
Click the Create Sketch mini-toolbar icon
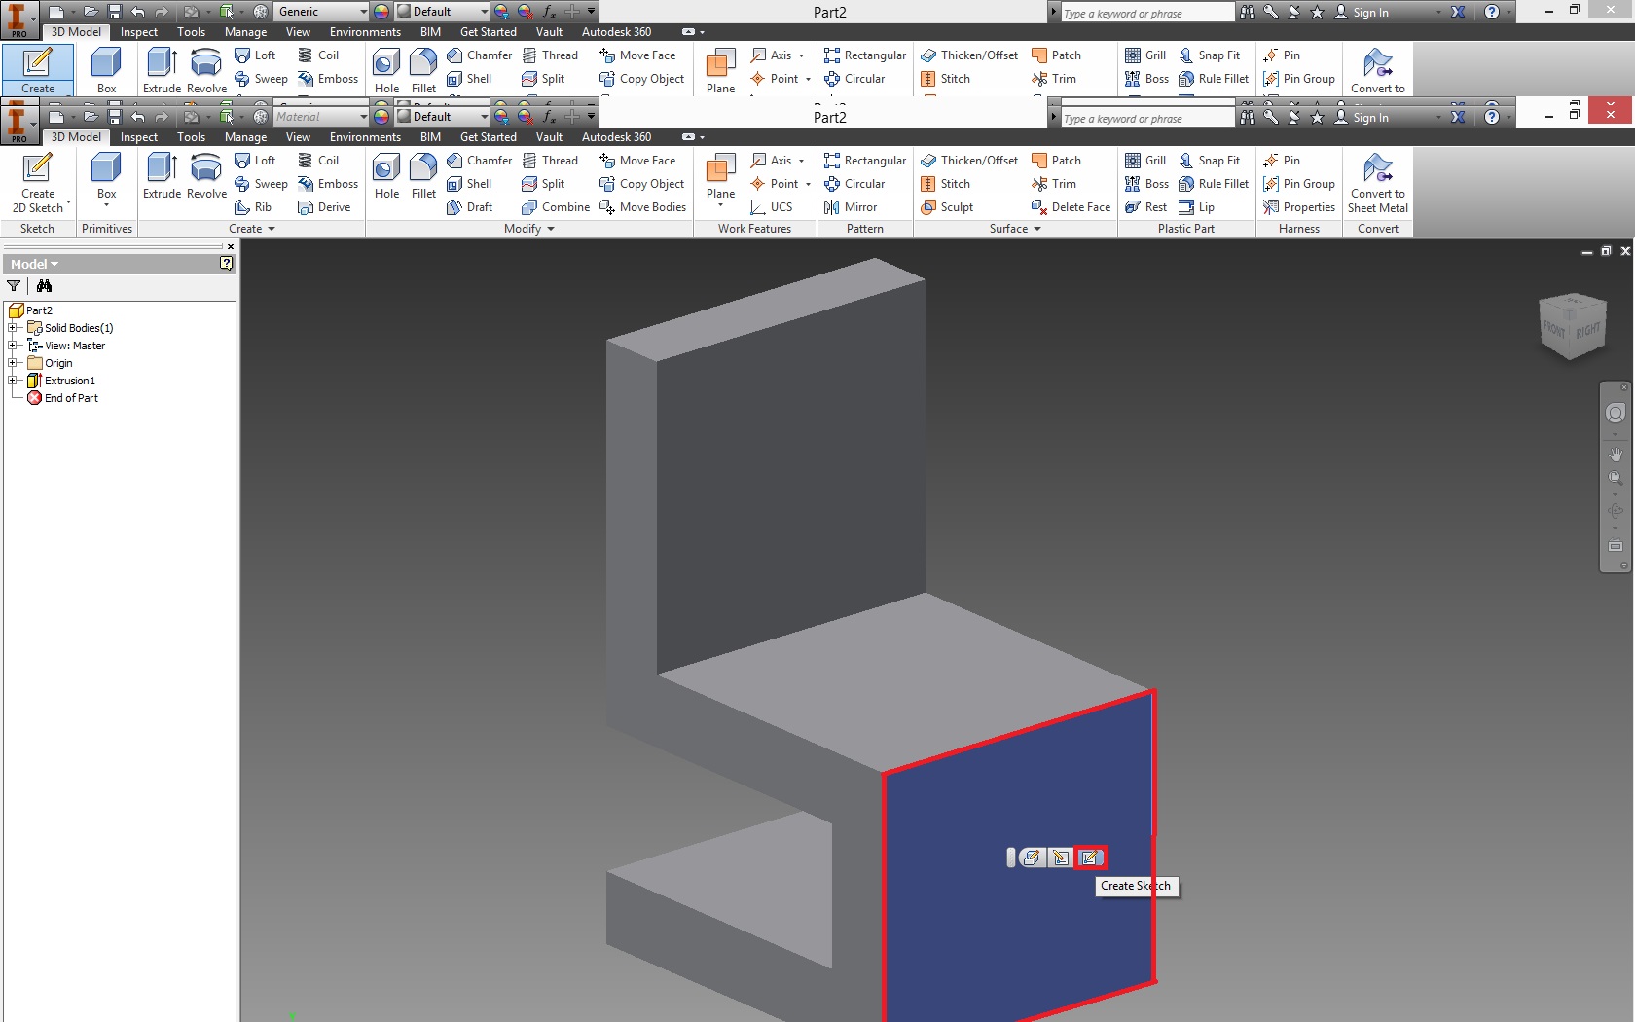(x=1090, y=858)
